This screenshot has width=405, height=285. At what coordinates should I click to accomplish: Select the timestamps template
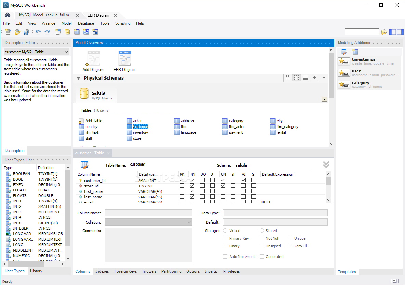(369, 61)
